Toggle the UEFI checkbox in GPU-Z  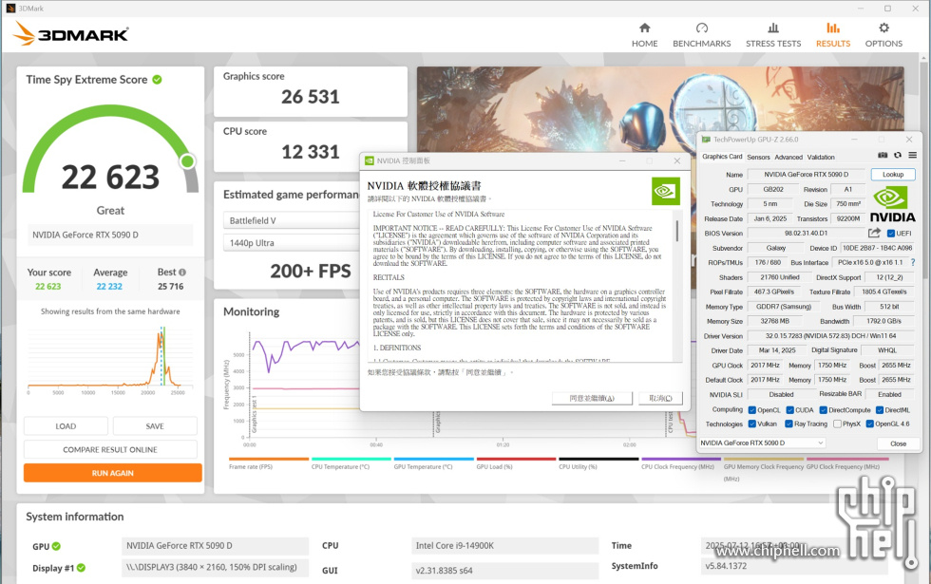pos(891,234)
